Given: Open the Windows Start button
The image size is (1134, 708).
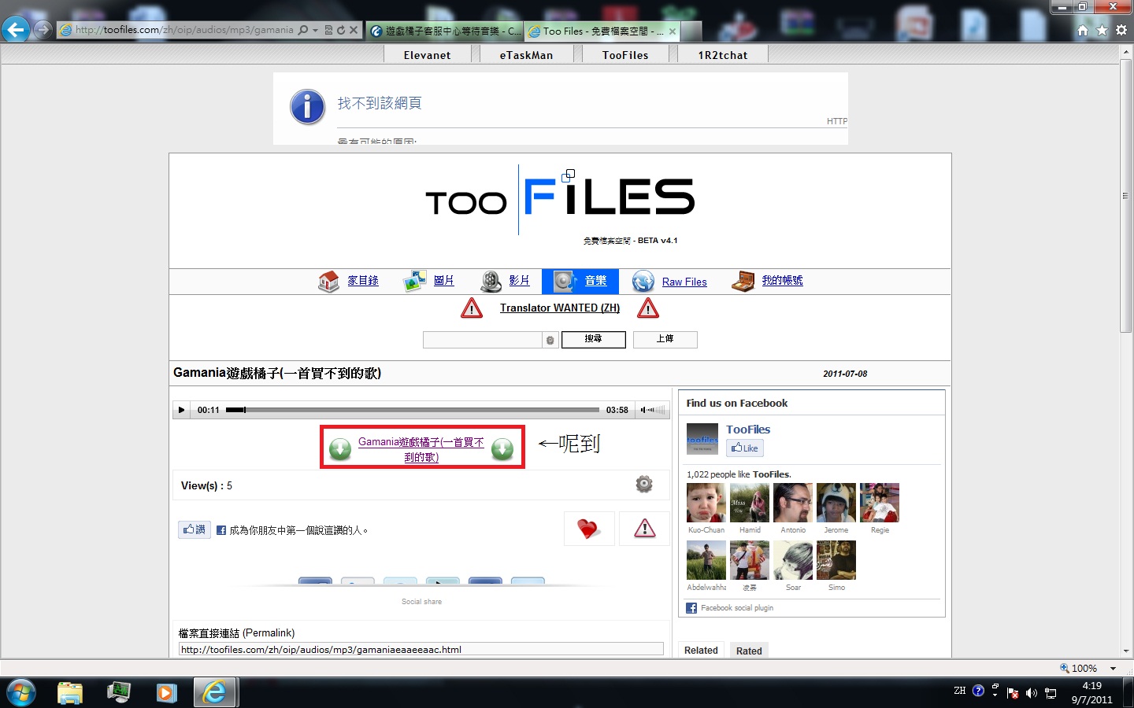Looking at the screenshot, I should tap(20, 692).
